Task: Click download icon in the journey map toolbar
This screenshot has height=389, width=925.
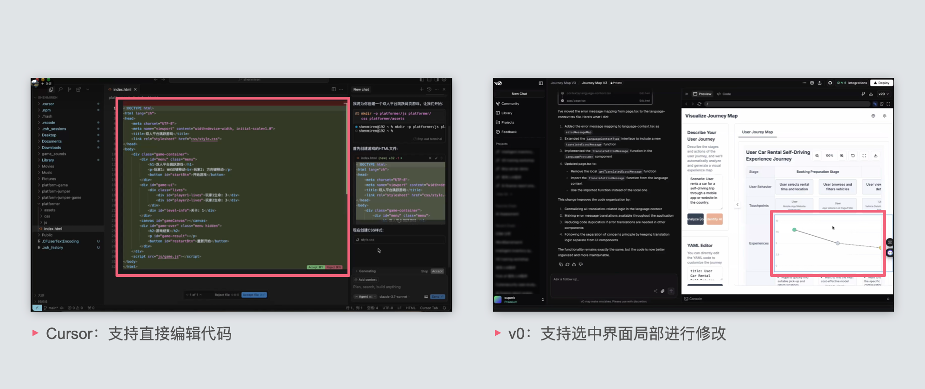Action: pyautogui.click(x=875, y=156)
